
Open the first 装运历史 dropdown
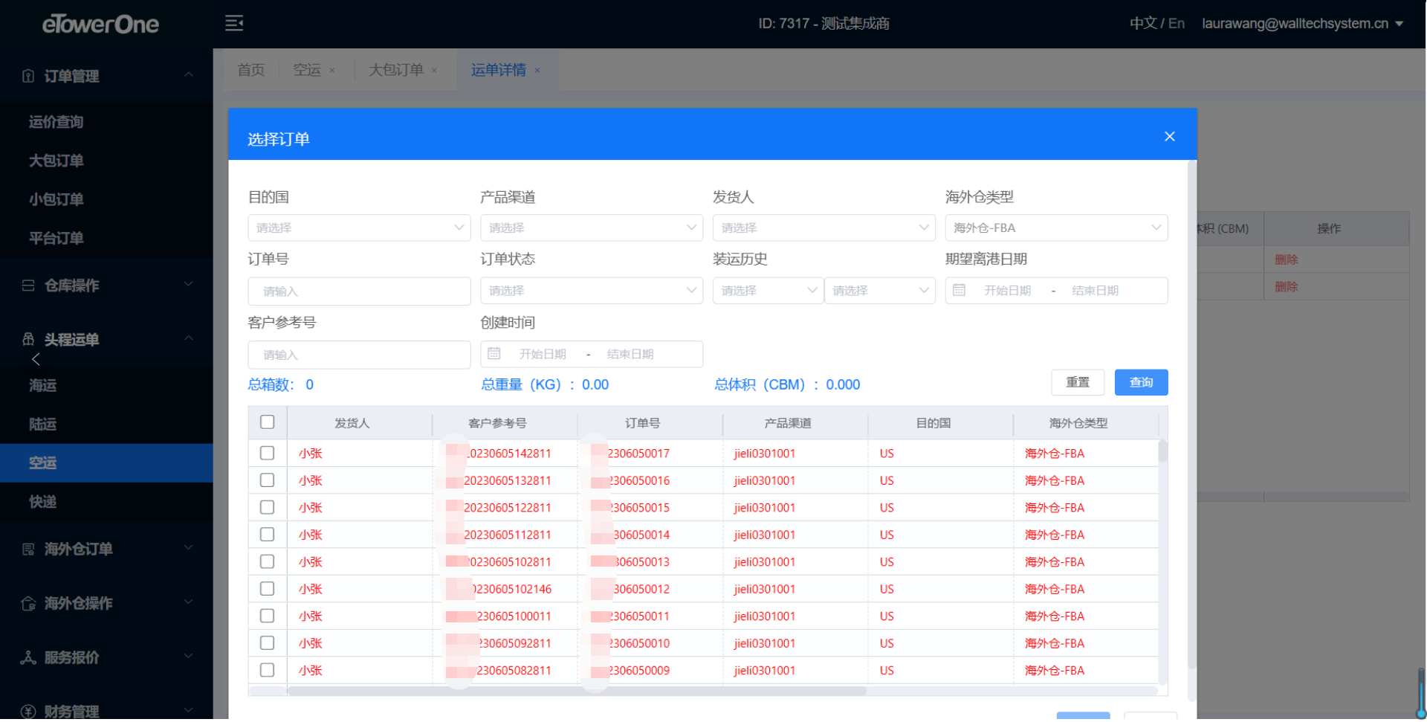[x=768, y=291]
